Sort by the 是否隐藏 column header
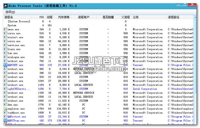 pyautogui.click(x=108, y=17)
